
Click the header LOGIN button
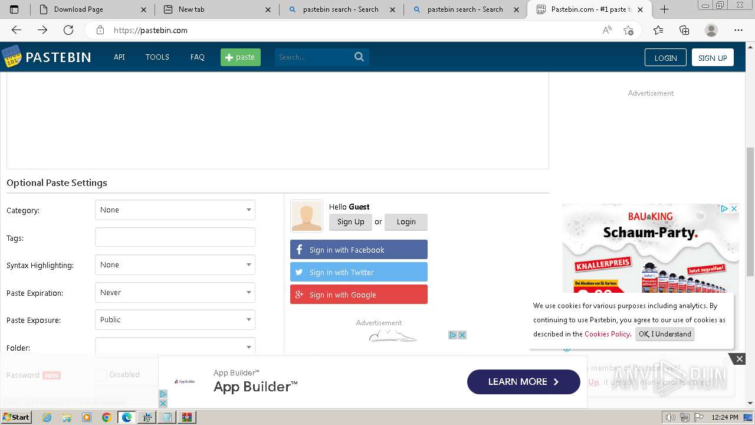click(x=665, y=57)
